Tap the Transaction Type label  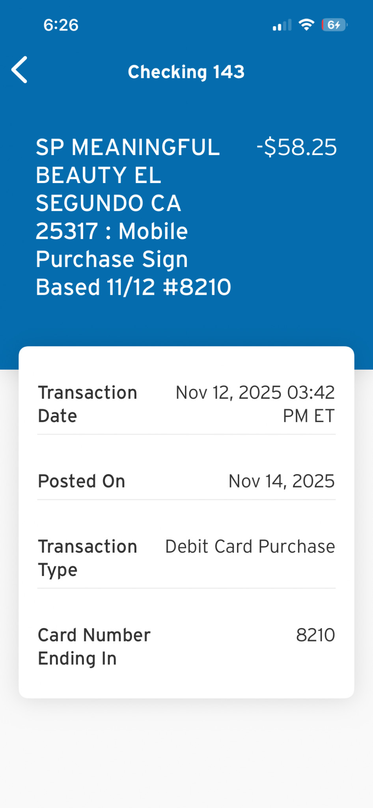click(87, 558)
